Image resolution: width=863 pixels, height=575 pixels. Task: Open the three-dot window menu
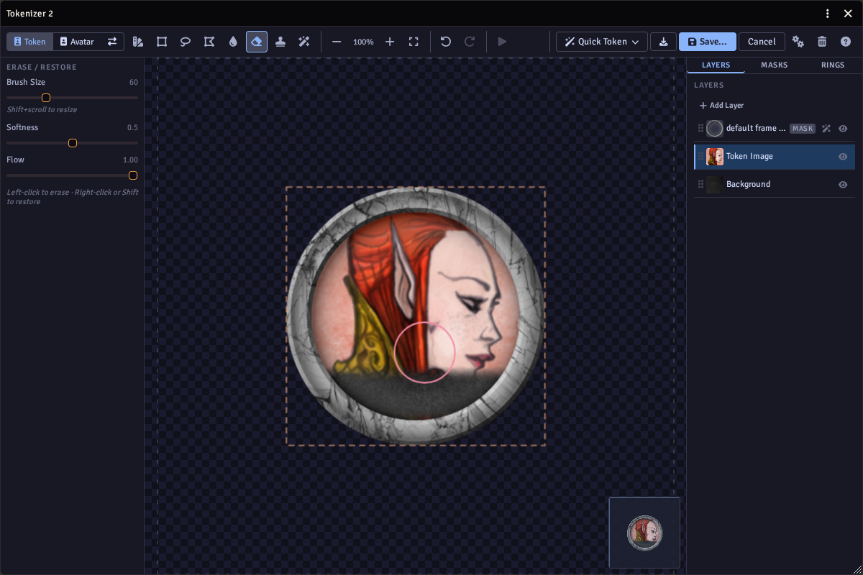coord(828,14)
